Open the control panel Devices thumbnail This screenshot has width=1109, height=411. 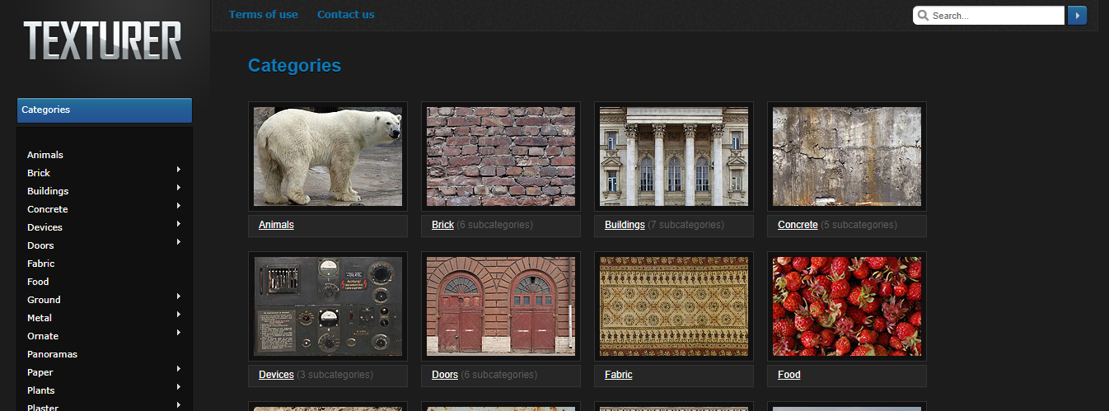tap(328, 306)
